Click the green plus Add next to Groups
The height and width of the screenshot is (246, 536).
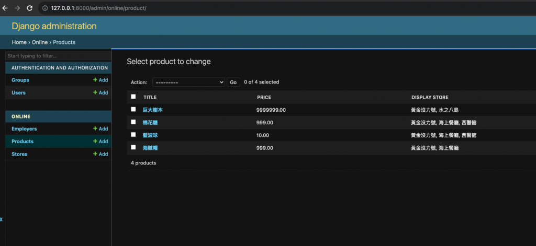[x=100, y=80]
